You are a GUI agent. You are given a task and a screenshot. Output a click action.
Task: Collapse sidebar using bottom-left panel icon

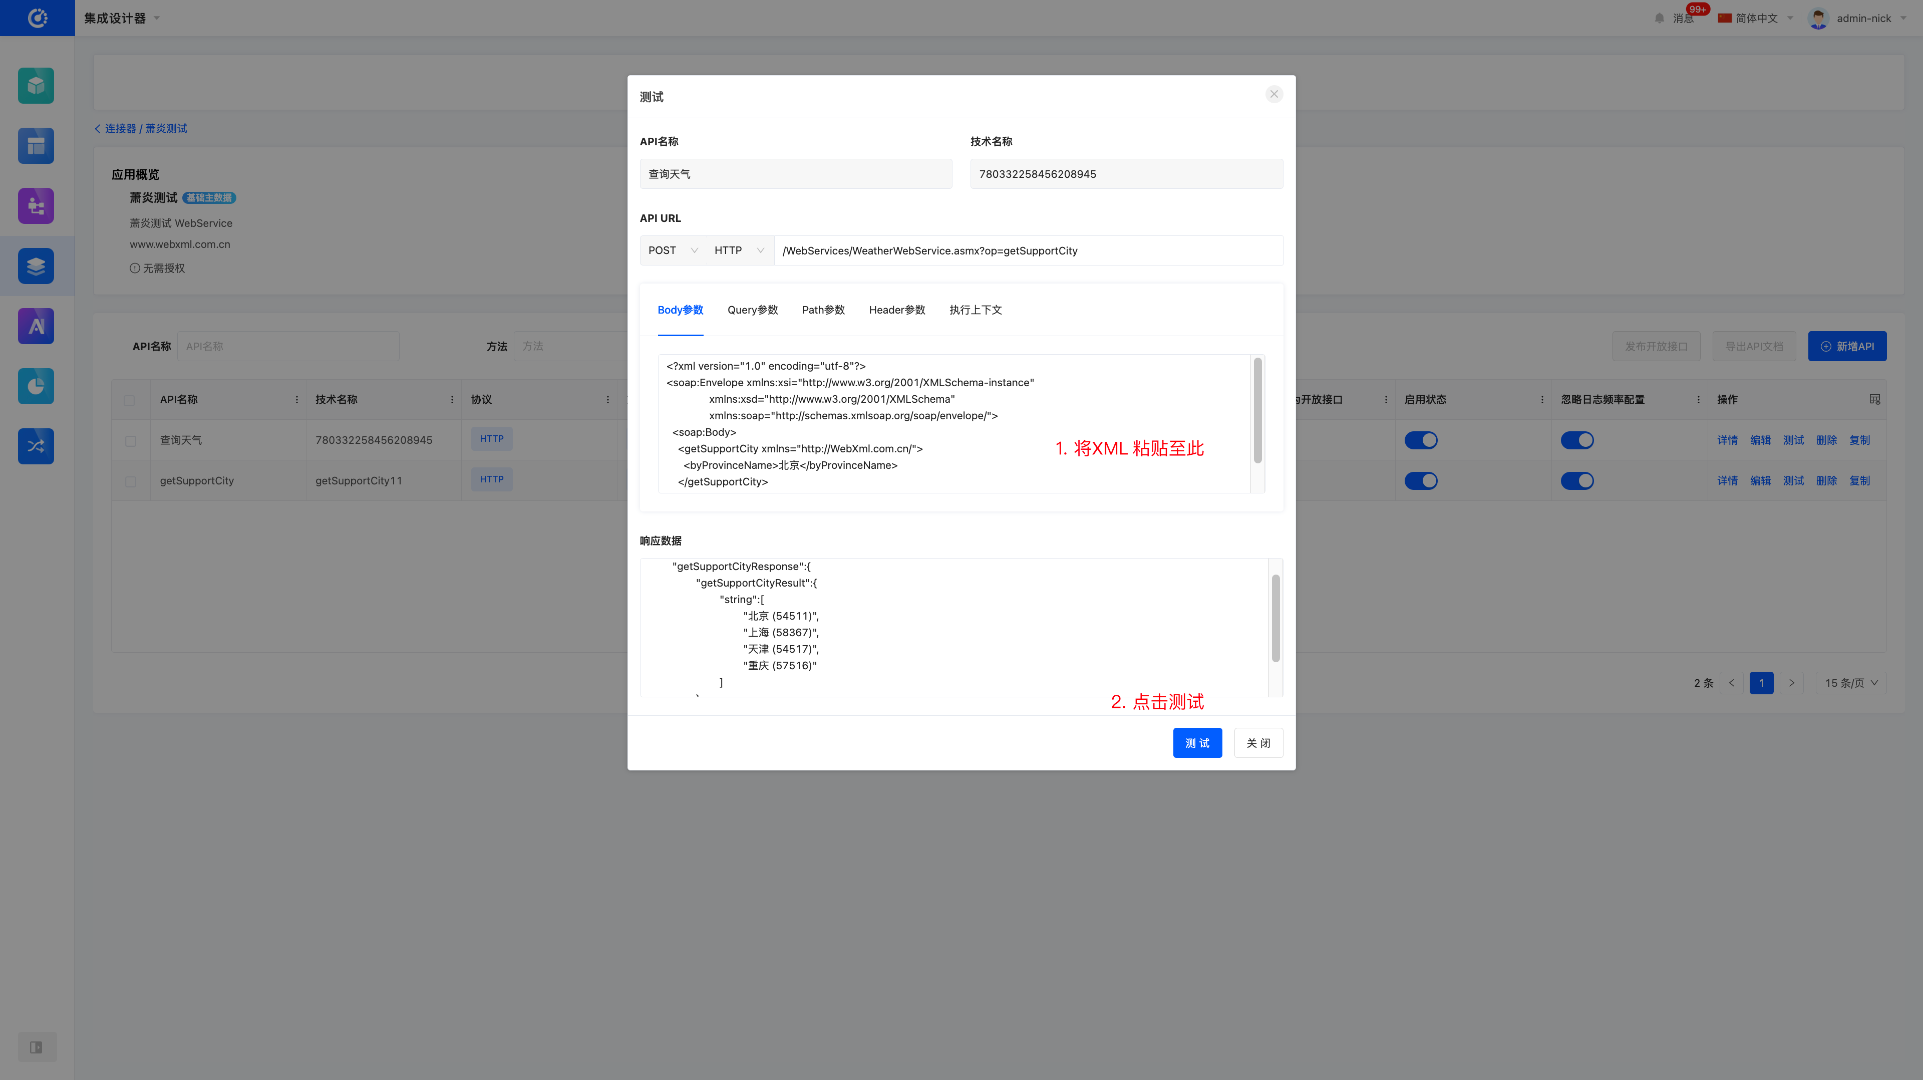point(36,1047)
